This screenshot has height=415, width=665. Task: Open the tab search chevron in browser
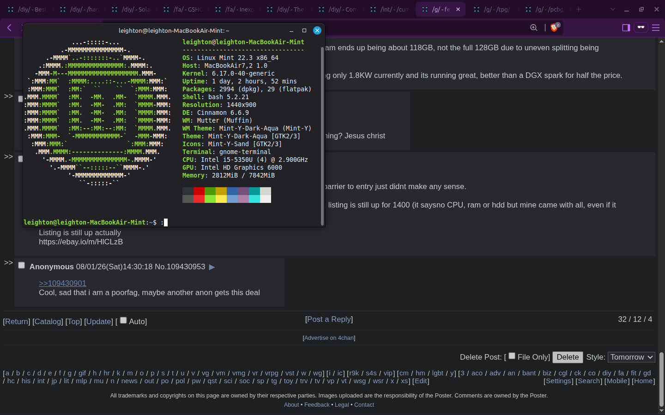pyautogui.click(x=613, y=9)
